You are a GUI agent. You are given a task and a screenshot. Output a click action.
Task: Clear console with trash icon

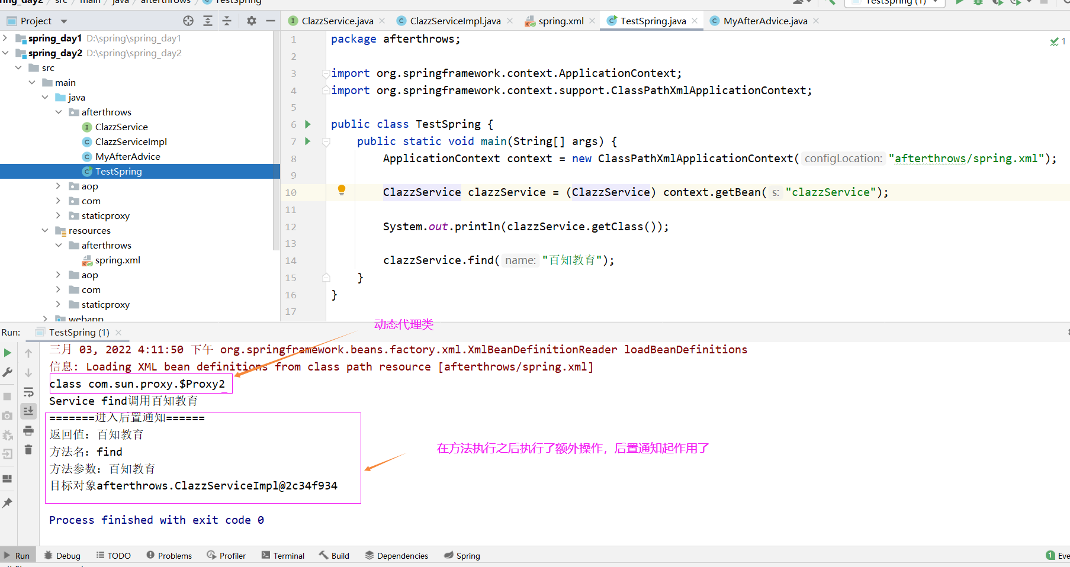click(28, 450)
